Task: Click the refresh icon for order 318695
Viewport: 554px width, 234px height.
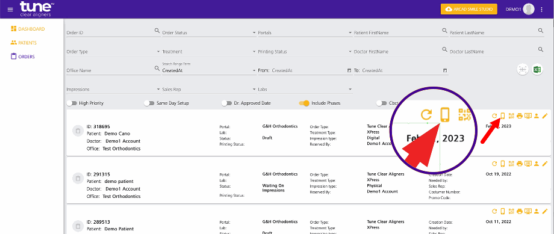Action: coord(494,115)
